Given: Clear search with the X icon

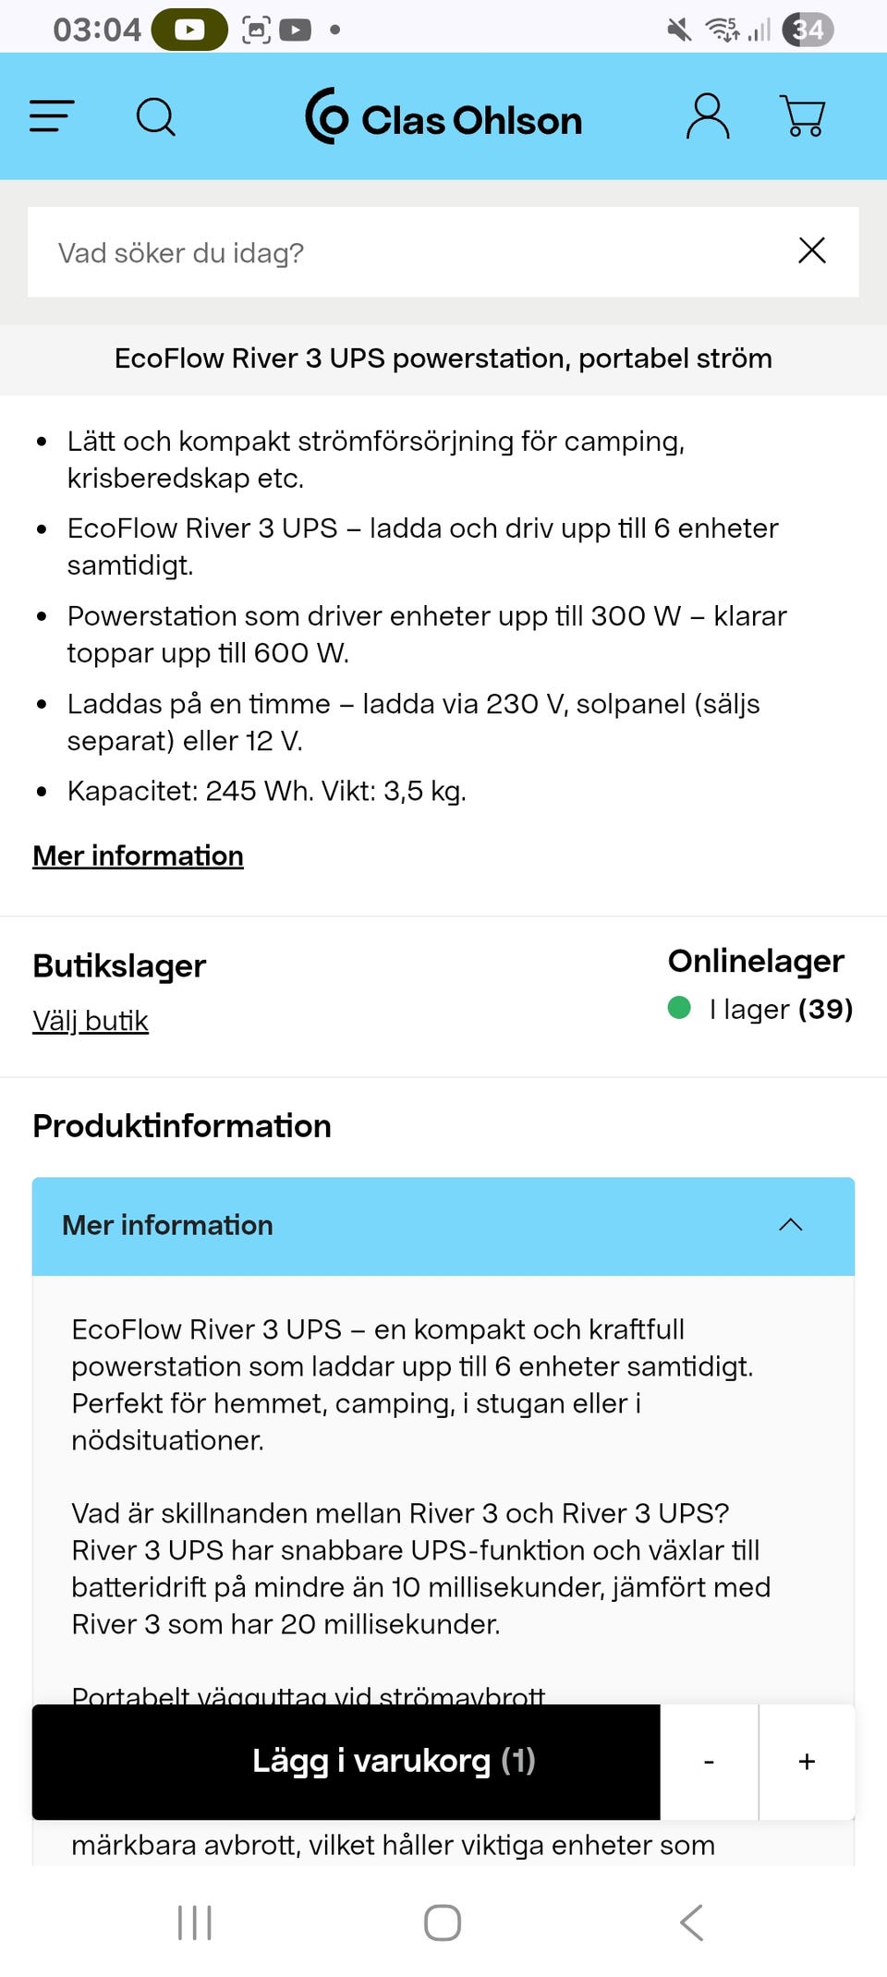Looking at the screenshot, I should coord(812,250).
